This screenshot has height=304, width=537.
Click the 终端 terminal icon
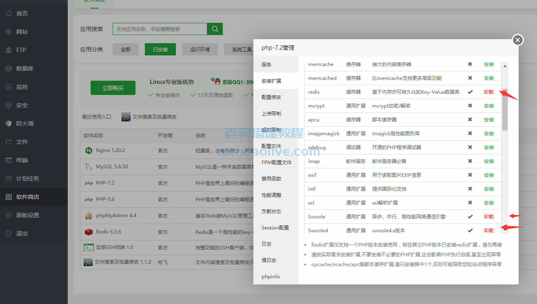(x=9, y=160)
